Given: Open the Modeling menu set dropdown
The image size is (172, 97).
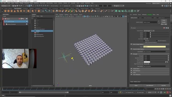Looking at the screenshot, I should pyautogui.click(x=5, y=6).
